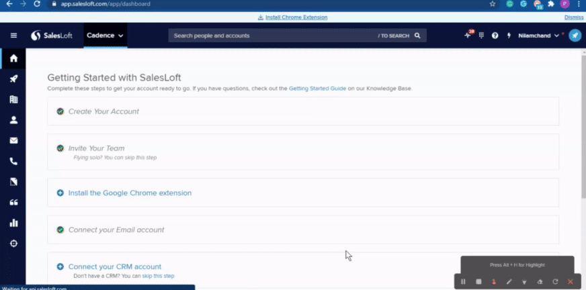Click the redo/reset arrow in the recorder toolbar
Viewport: 586px width, 290px height.
click(555, 282)
